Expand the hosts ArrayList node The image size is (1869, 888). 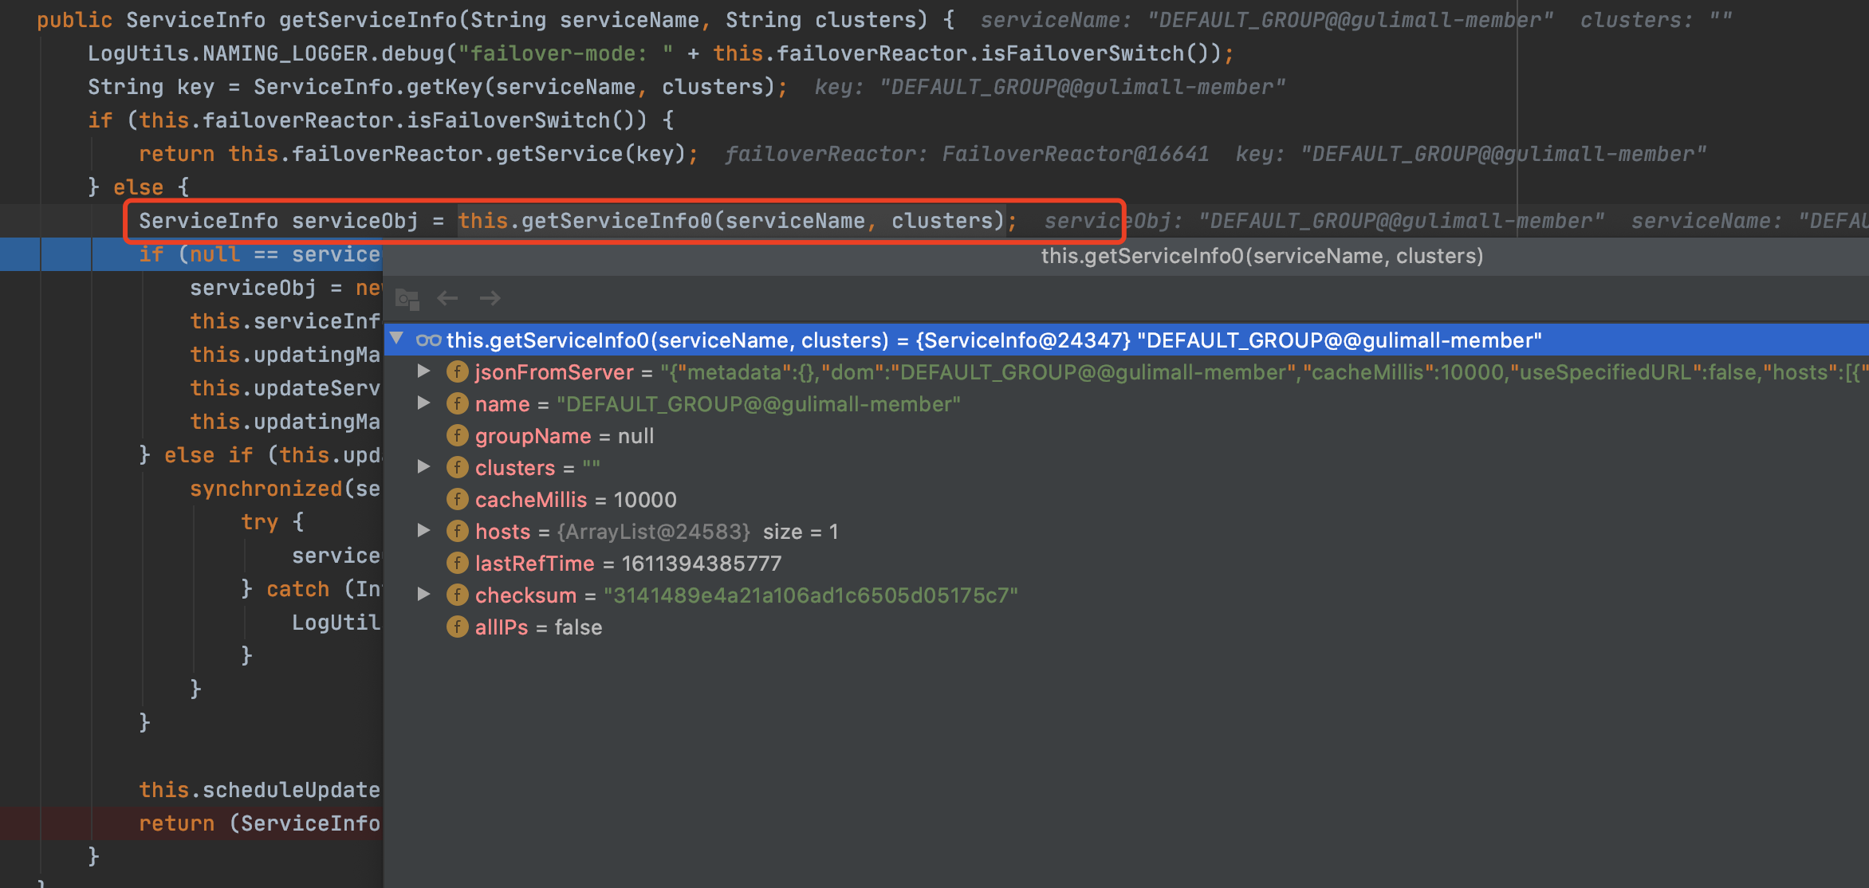[424, 531]
